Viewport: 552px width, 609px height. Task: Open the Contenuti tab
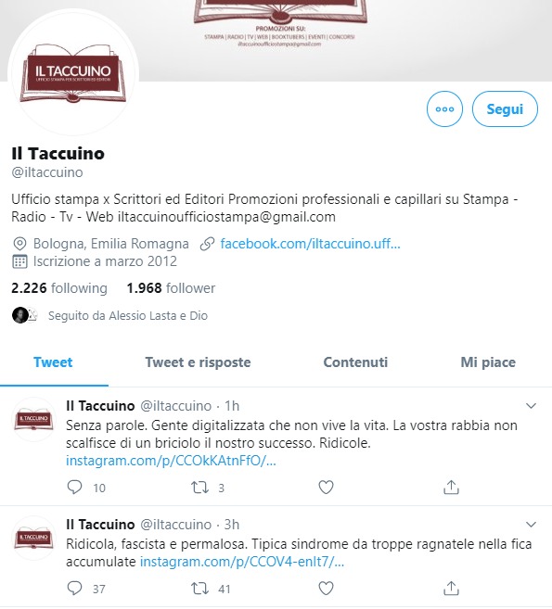click(355, 362)
